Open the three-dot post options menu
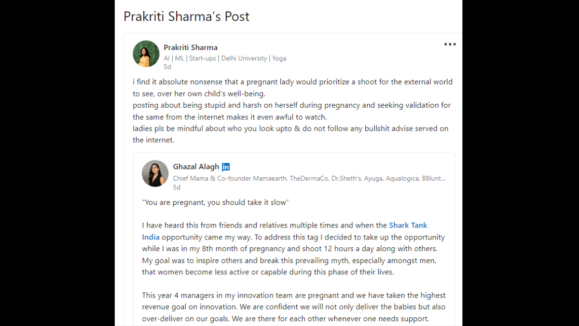This screenshot has width=579, height=326. [450, 44]
